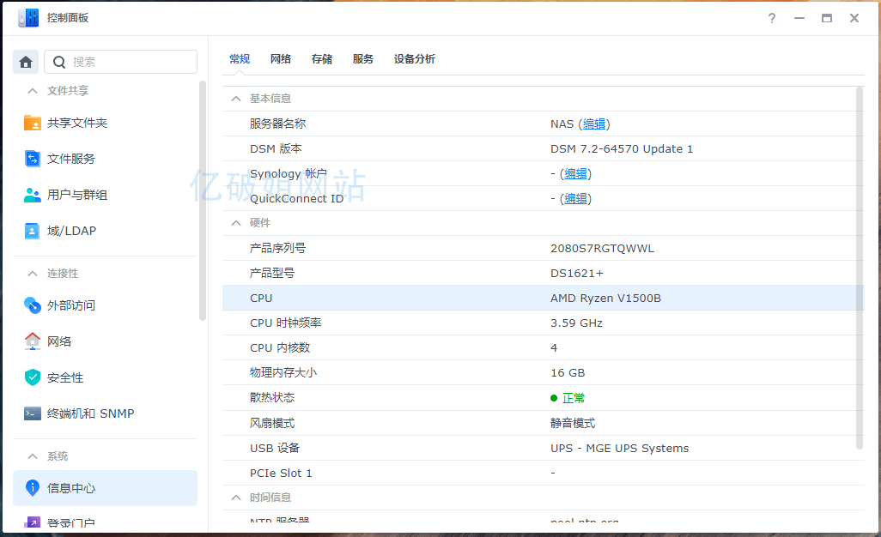Click the 物理内存大小 row label
The height and width of the screenshot is (537, 881).
point(283,372)
